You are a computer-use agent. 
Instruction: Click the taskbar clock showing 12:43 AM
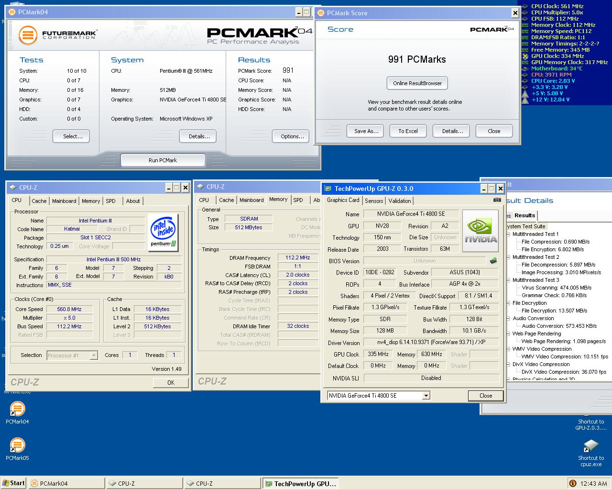(593, 483)
